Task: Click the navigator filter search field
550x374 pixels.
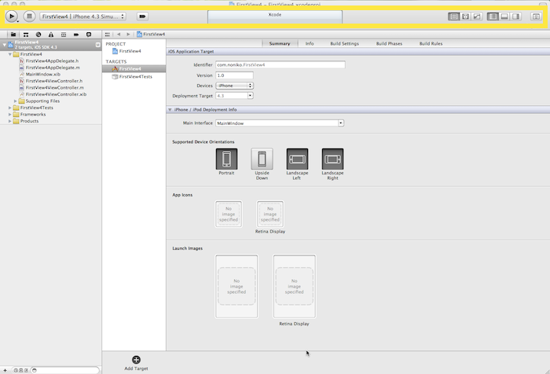Action: pyautogui.click(x=65, y=370)
